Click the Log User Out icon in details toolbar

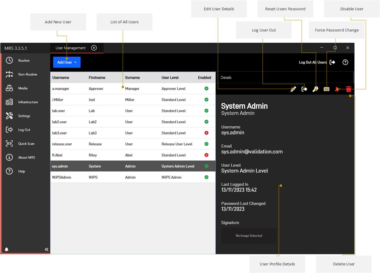click(x=304, y=89)
